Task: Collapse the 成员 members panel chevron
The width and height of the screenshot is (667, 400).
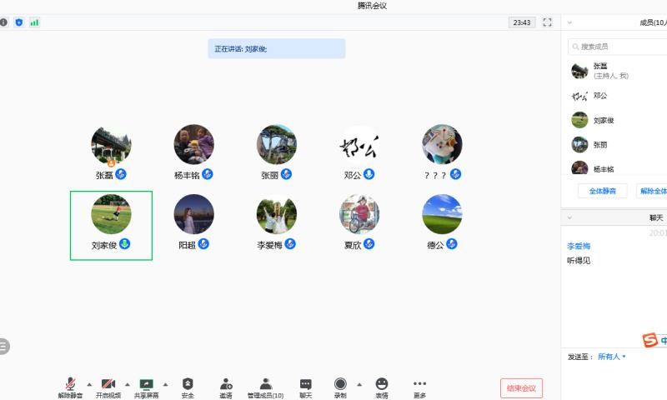Action: tap(569, 22)
